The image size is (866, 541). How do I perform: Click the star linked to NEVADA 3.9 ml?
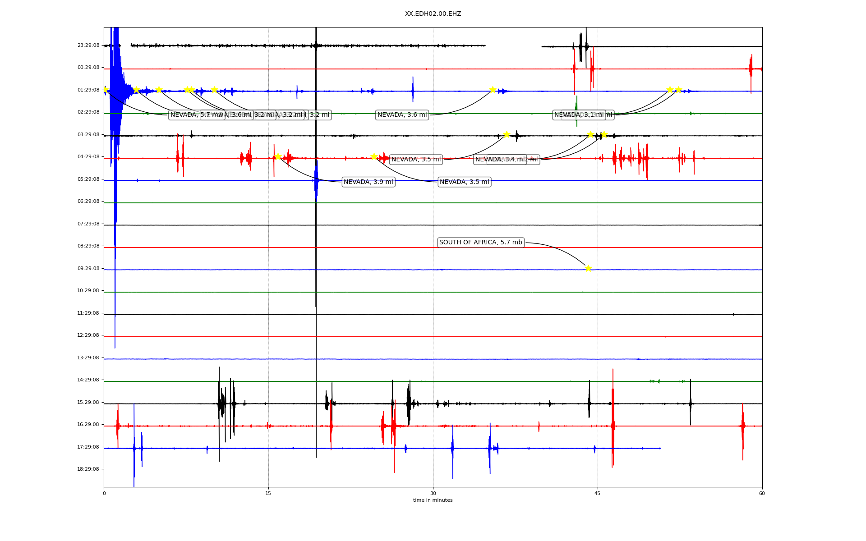click(278, 156)
